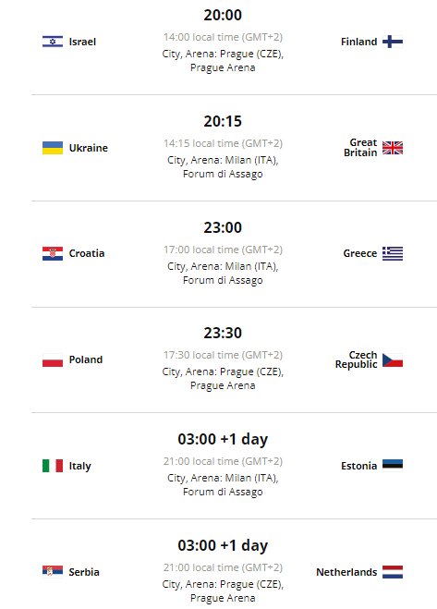Click the Croatia flag icon
The width and height of the screenshot is (437, 609).
pyautogui.click(x=53, y=253)
